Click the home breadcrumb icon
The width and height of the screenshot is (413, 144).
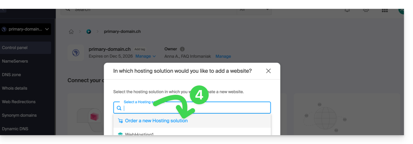click(x=71, y=32)
